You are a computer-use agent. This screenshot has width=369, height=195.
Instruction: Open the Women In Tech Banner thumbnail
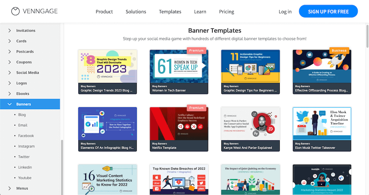179,66
